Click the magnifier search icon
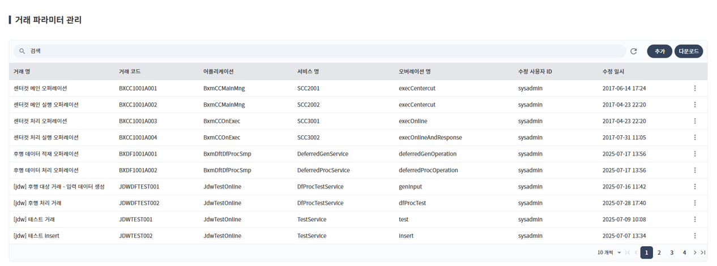Image resolution: width=717 pixels, height=266 pixels. (22, 52)
